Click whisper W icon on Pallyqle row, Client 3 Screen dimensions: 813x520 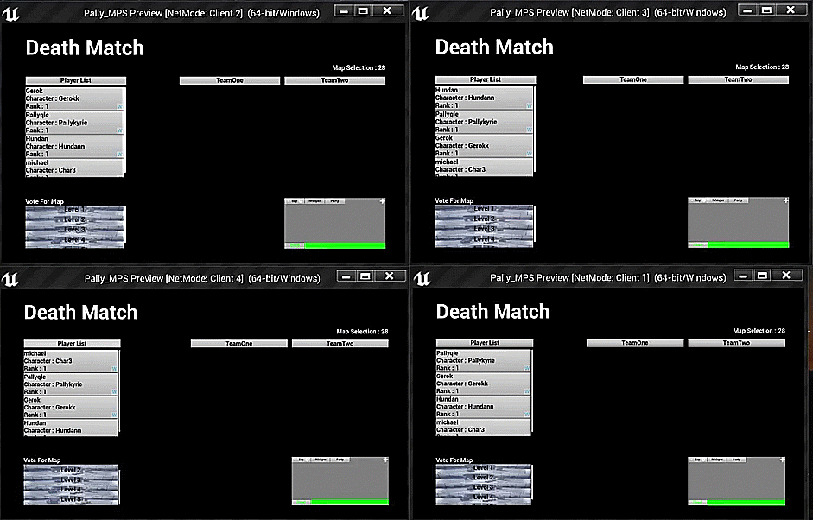[529, 130]
